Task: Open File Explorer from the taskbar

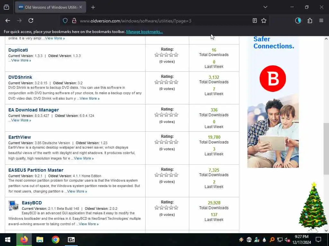Action: point(40,240)
